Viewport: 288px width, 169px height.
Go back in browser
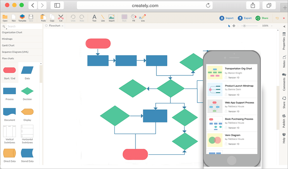click(x=33, y=5)
